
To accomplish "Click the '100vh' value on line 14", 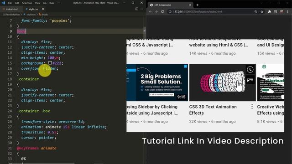I will point(53,58).
